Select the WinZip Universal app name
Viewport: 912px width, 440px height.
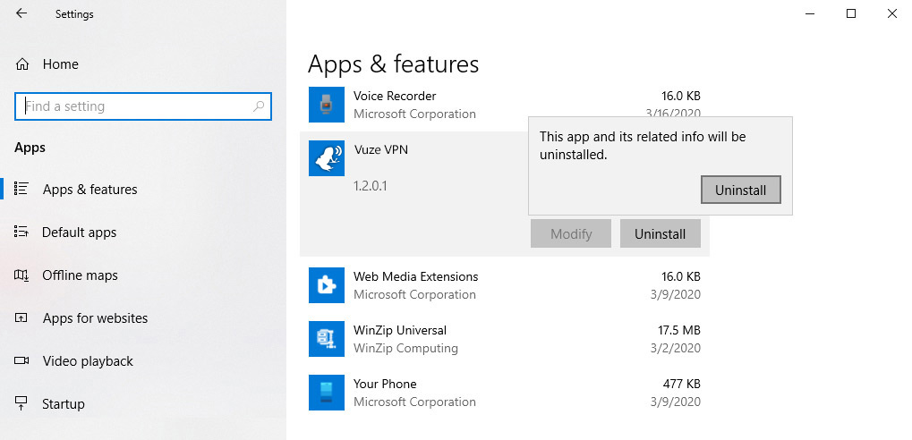click(399, 330)
